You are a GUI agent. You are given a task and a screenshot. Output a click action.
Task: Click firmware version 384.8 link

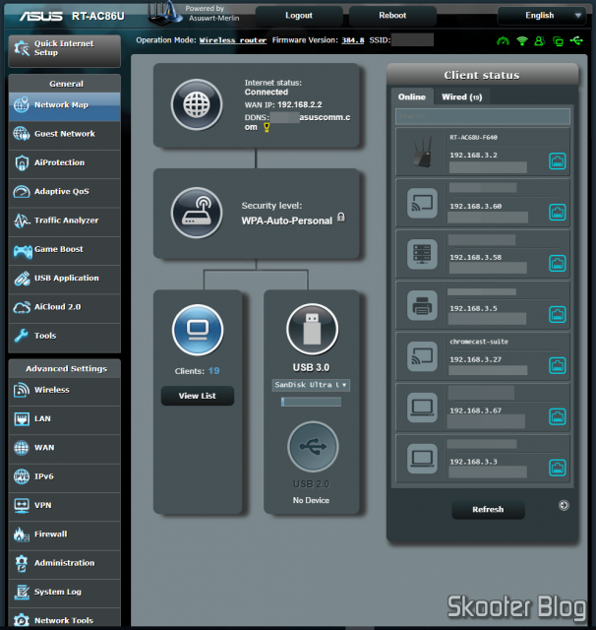pos(353,40)
